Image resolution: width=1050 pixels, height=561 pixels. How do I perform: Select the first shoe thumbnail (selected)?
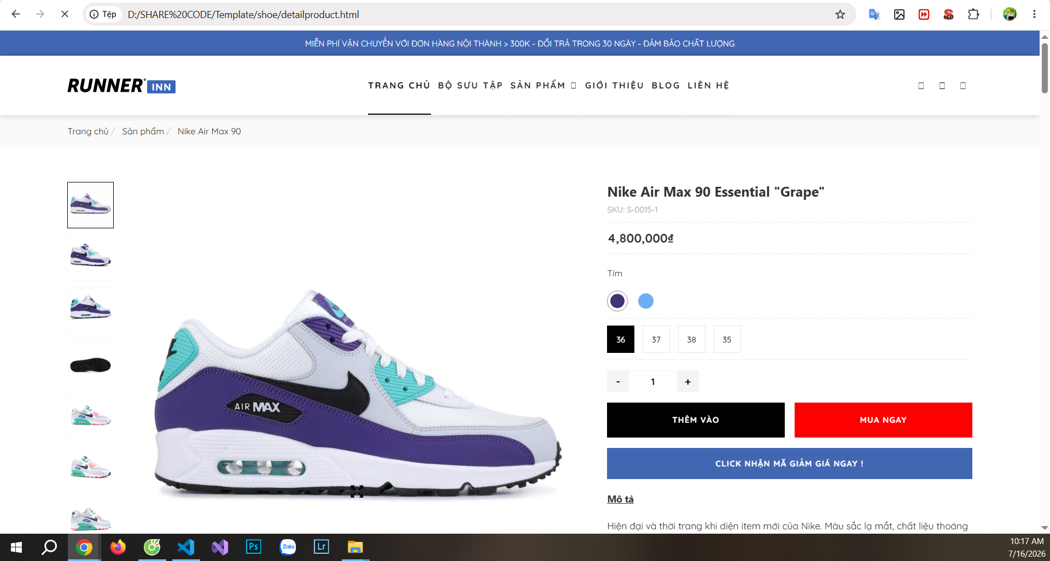(90, 205)
